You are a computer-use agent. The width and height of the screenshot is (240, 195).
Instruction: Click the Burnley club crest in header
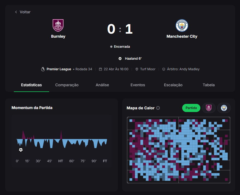tap(58, 25)
